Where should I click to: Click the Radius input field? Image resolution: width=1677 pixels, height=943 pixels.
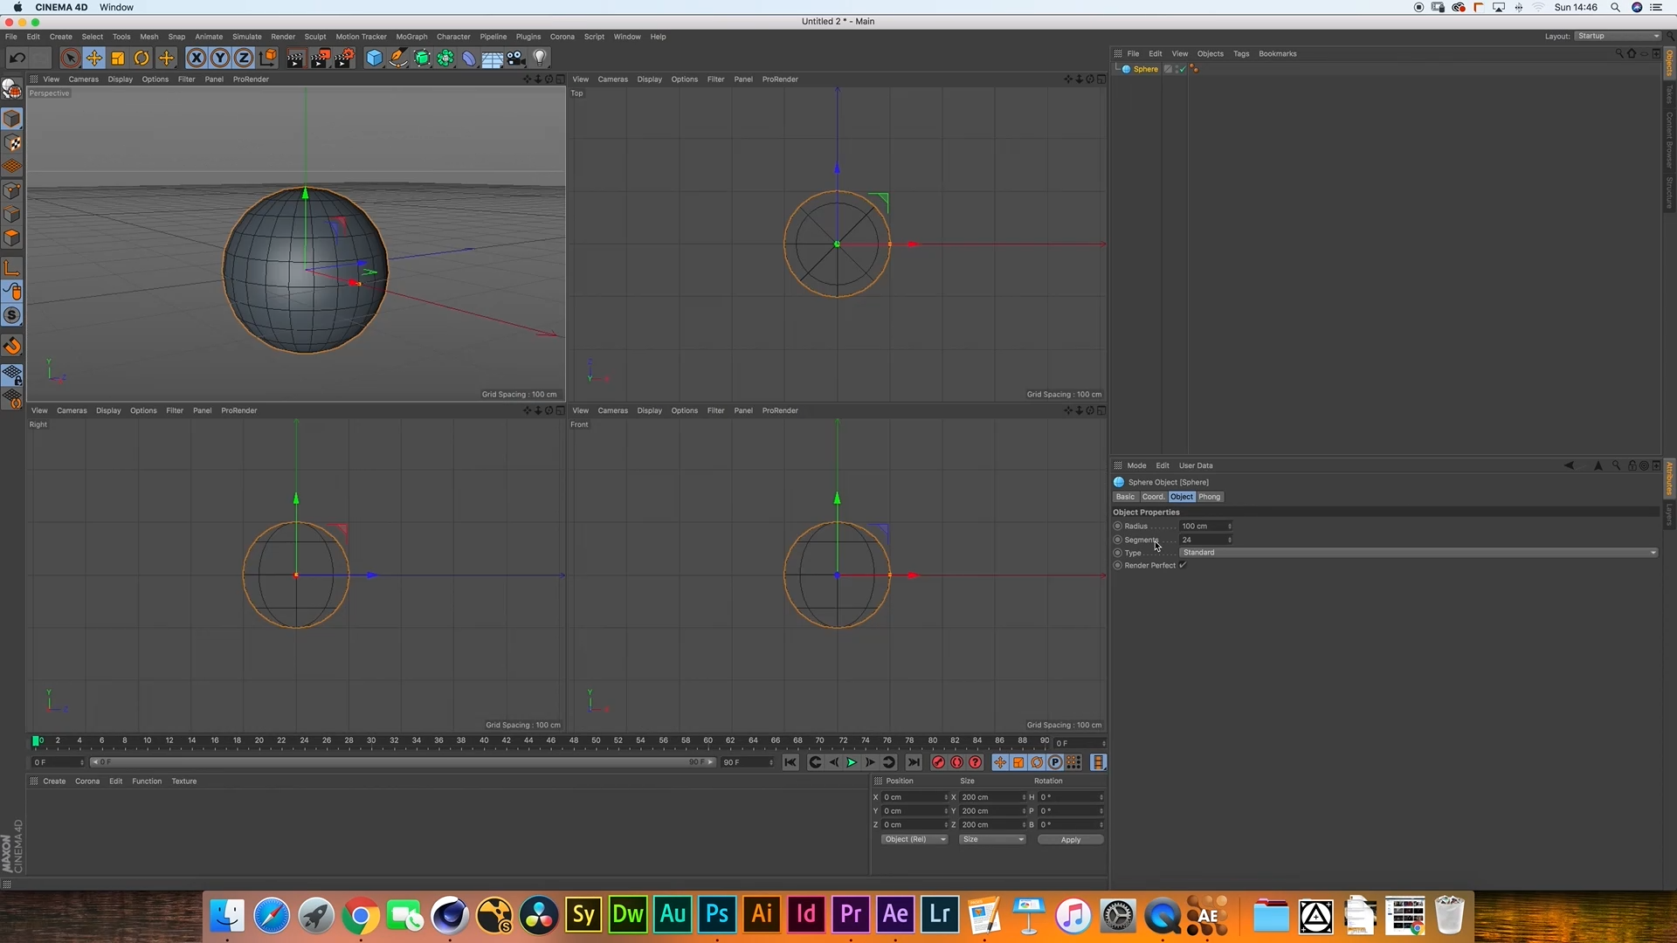1202,527
